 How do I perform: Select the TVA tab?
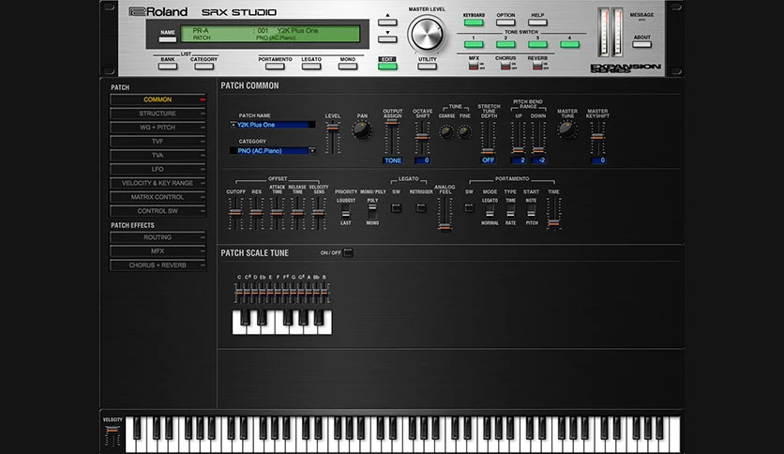pyautogui.click(x=158, y=155)
